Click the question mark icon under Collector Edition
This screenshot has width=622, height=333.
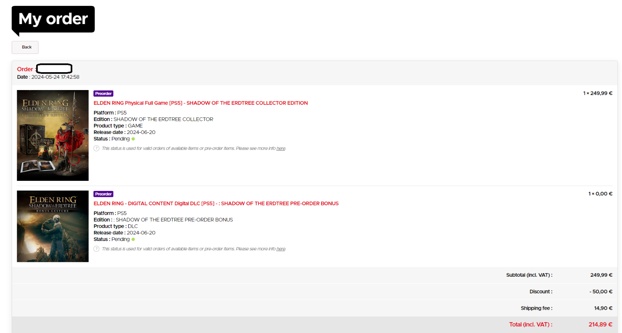tap(96, 148)
